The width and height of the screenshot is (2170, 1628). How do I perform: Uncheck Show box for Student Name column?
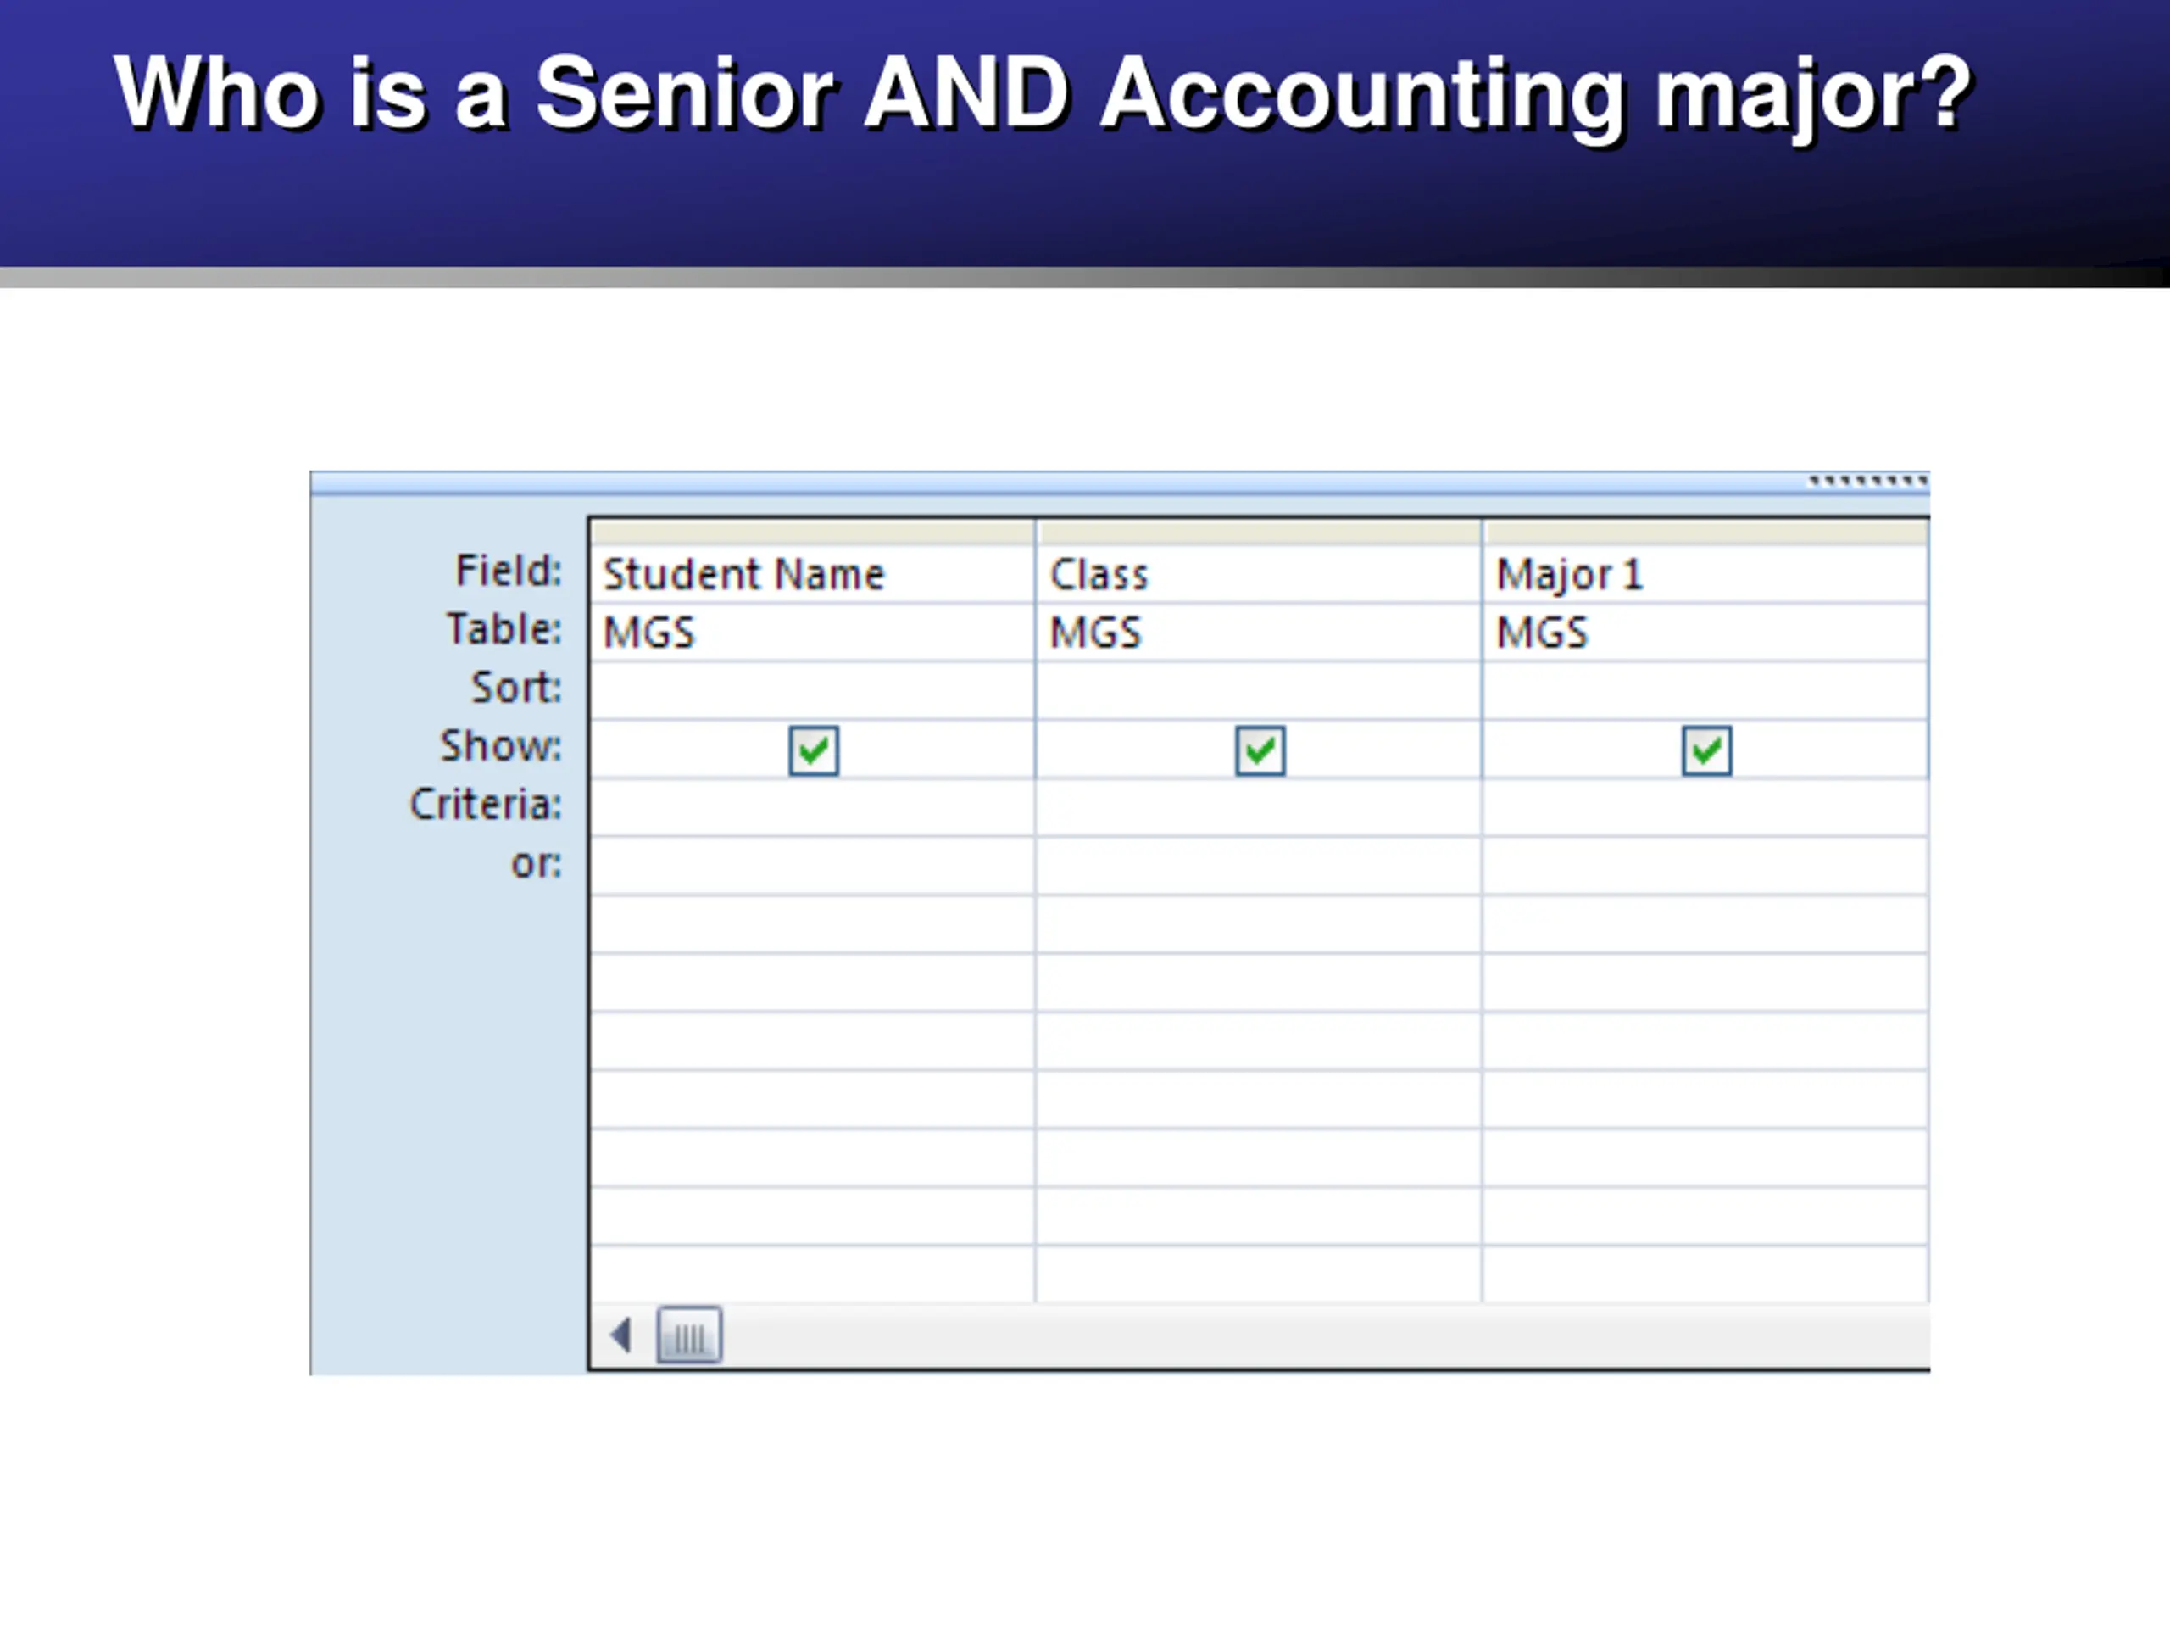point(813,750)
